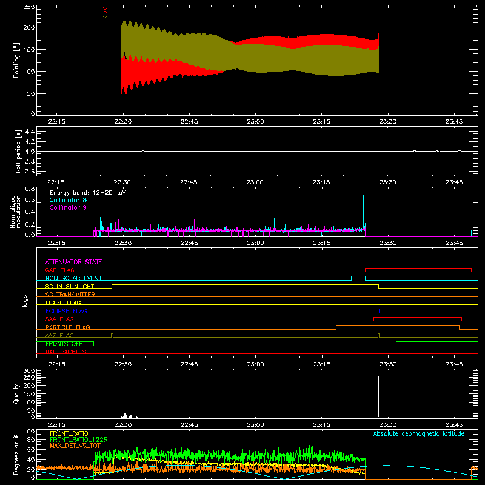
Task: Click the 23:45 tick under Quality plot
Action: [454, 425]
